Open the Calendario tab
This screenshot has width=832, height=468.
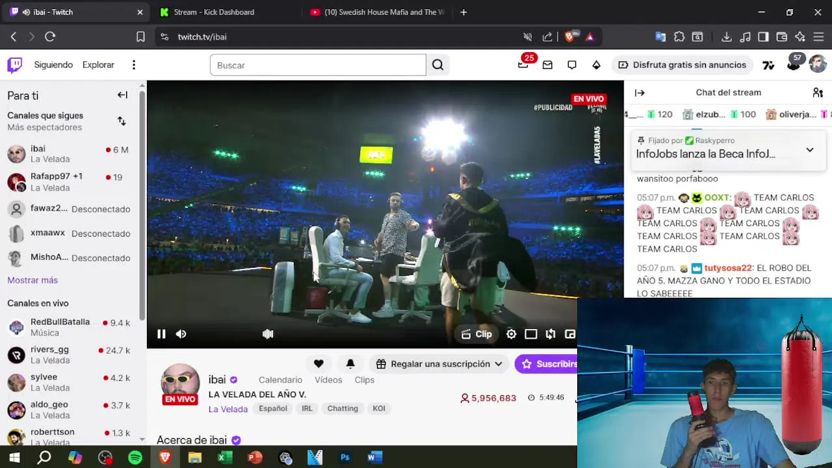[280, 380]
